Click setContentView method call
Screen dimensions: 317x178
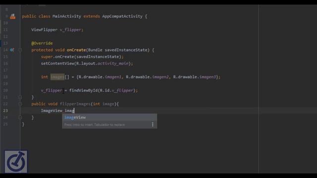point(57,63)
